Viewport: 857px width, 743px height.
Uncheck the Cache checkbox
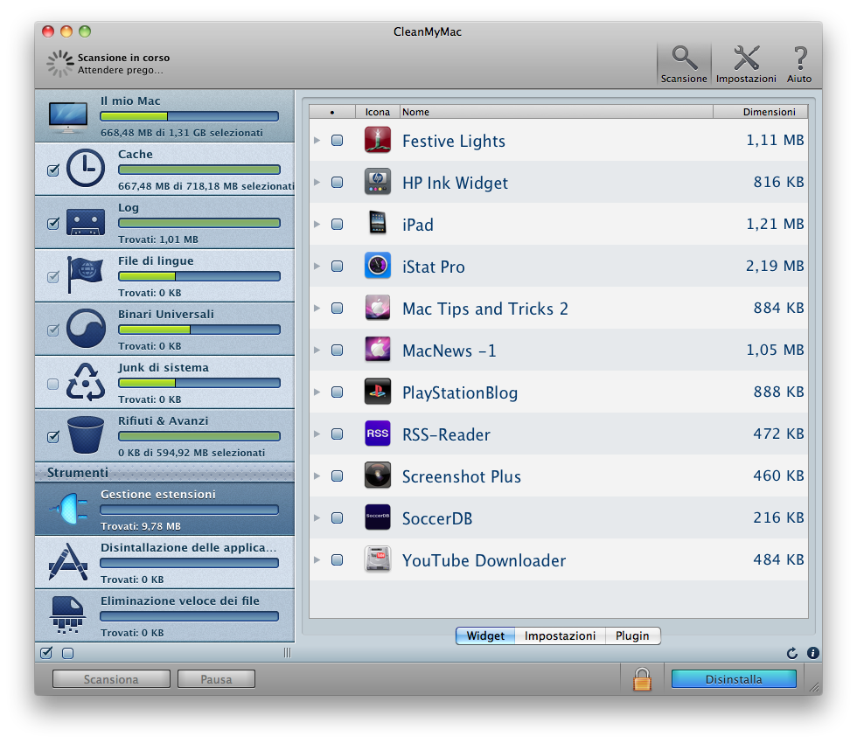(x=52, y=170)
